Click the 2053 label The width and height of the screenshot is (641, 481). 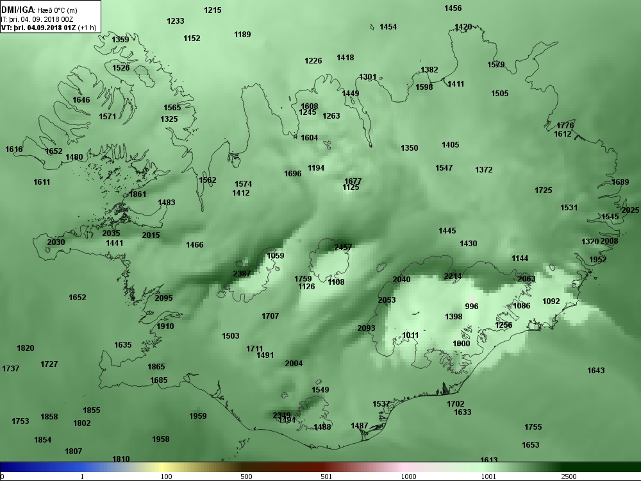[387, 300]
